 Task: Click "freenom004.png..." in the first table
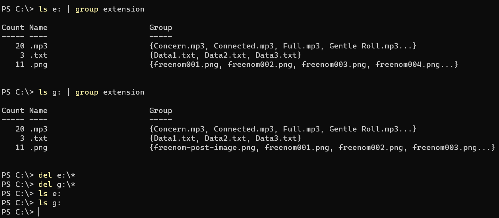[x=415, y=65]
